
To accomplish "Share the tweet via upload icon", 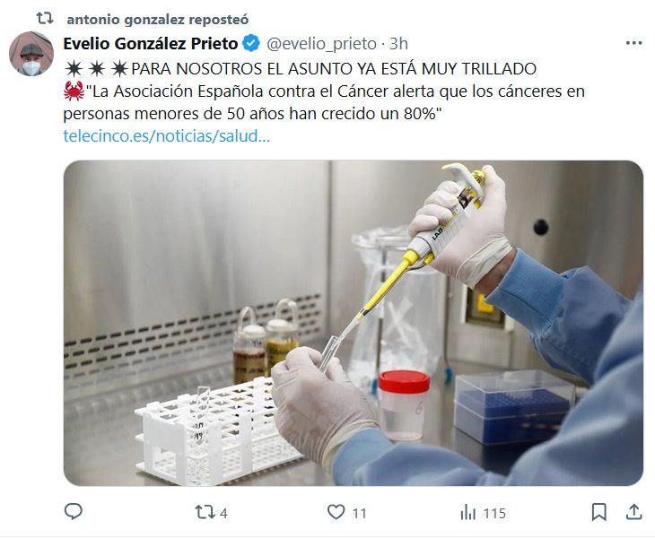I will (633, 512).
